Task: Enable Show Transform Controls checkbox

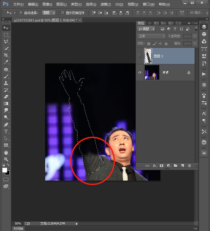Action: [x=63, y=13]
